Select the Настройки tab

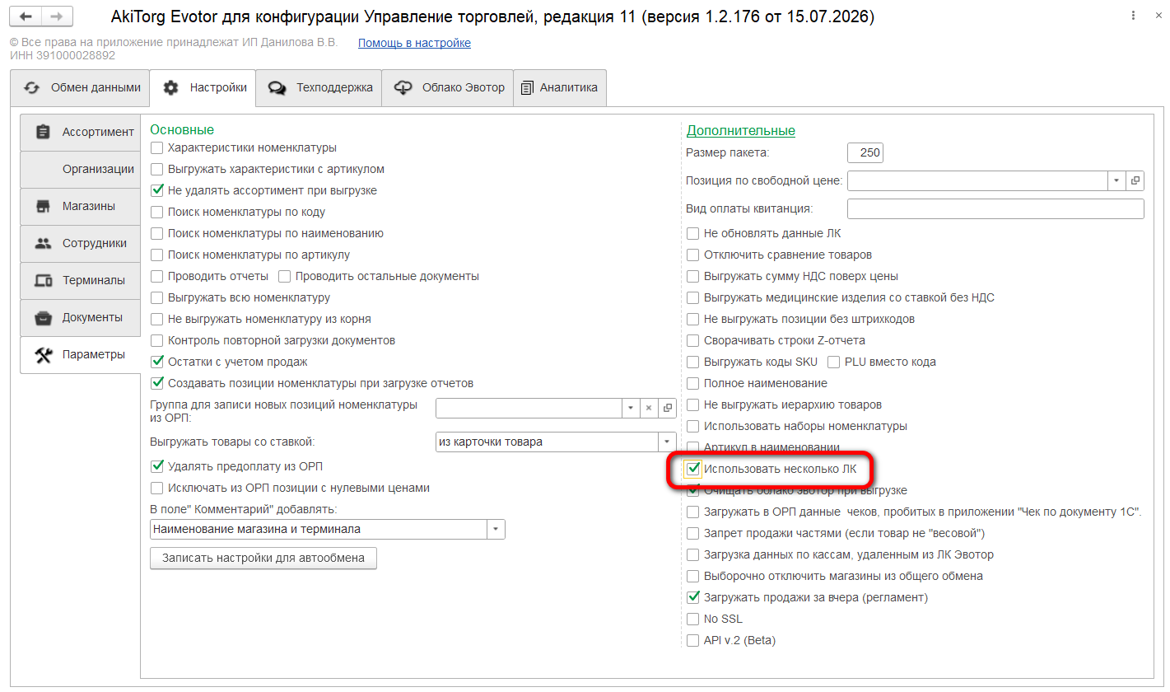point(203,87)
